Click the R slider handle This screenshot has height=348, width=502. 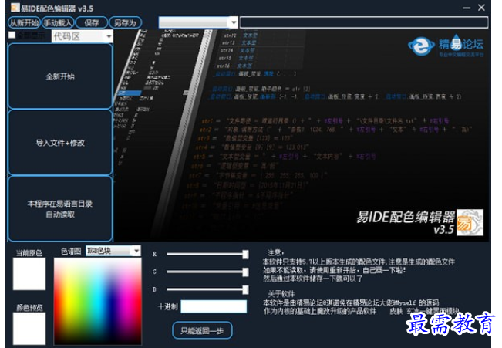pos(245,254)
